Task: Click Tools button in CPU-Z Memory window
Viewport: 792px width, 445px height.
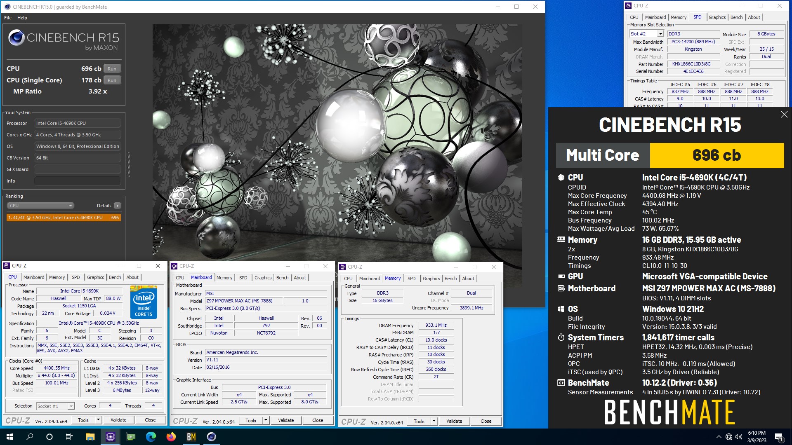Action: point(419,421)
